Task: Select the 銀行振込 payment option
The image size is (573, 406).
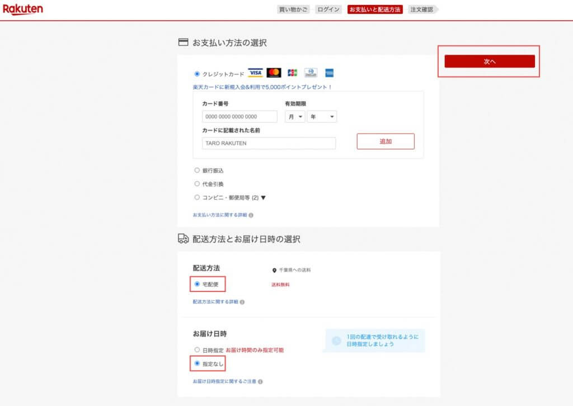Action: click(x=197, y=170)
